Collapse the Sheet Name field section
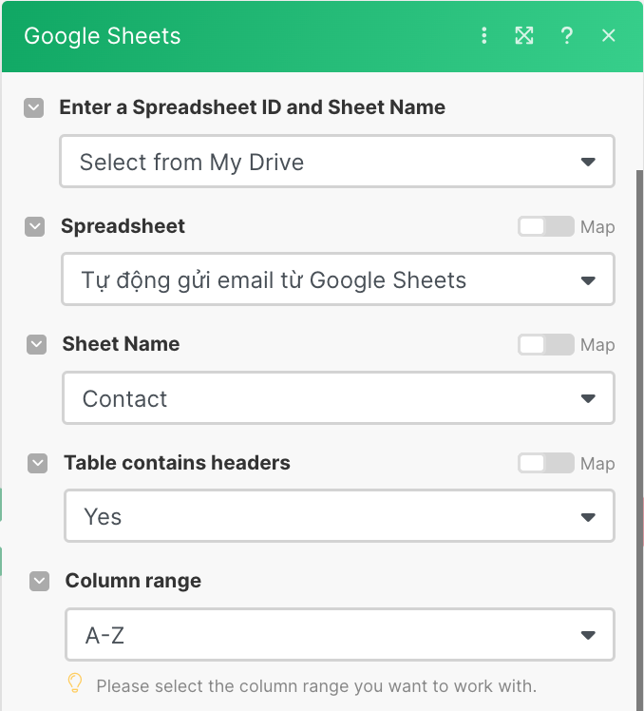Screen dimensions: 644x711 [37, 345]
